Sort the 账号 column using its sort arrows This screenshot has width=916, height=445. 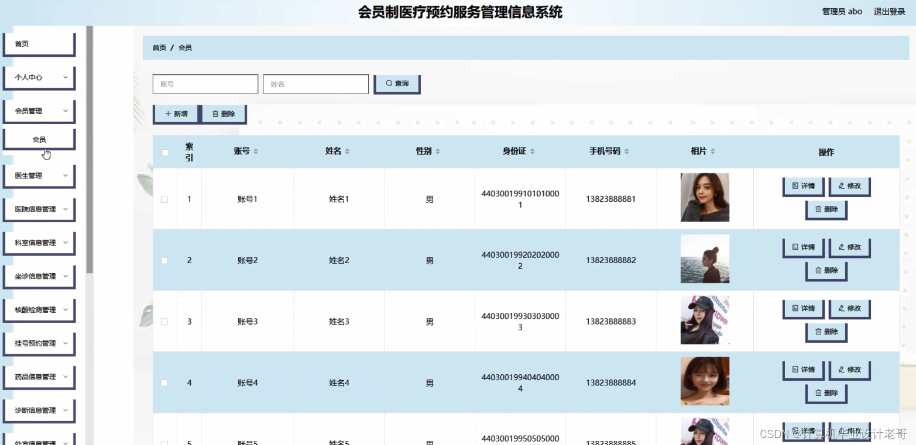(256, 151)
